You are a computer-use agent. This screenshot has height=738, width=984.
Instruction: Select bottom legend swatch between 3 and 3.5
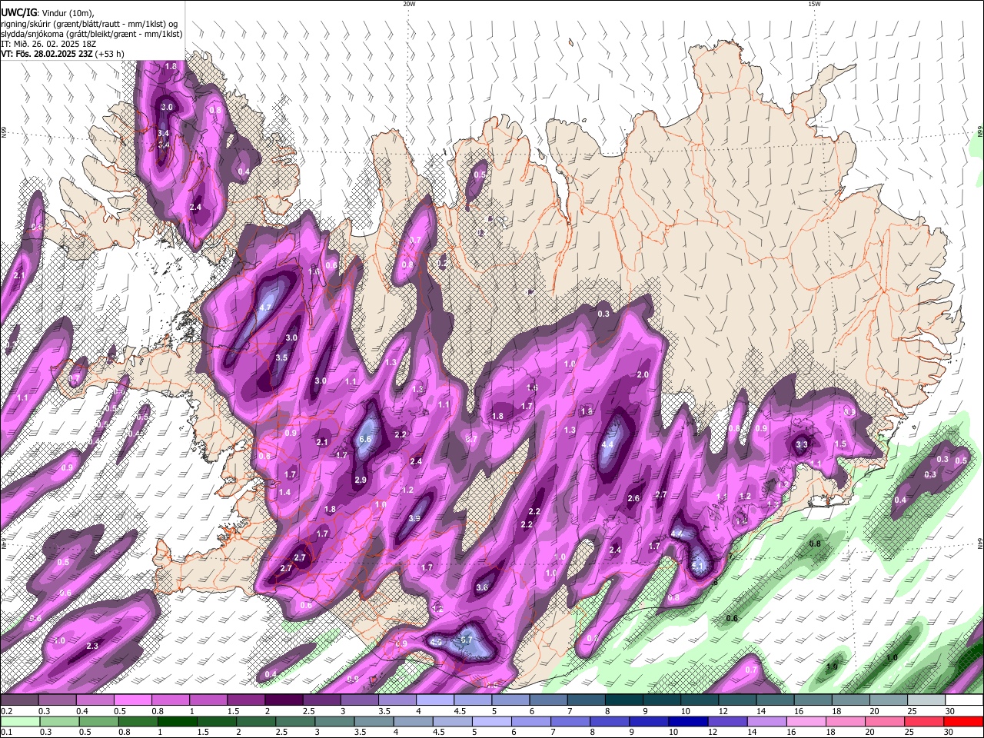tap(335, 721)
